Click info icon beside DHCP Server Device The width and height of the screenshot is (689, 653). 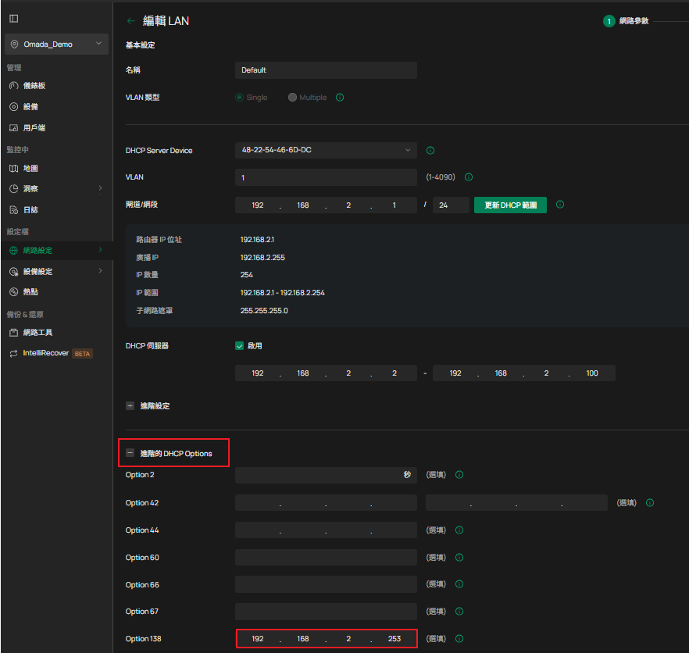(430, 151)
